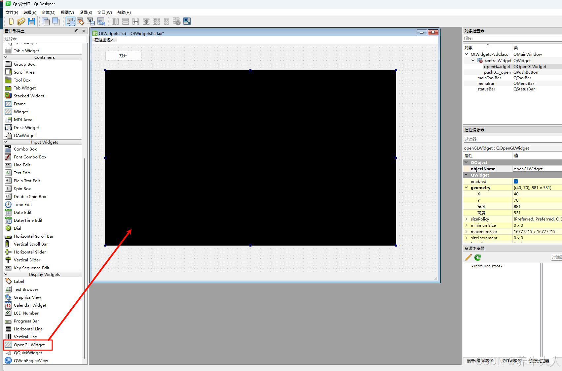Click the Adjust Size toolbar icon
562x371 pixels.
pos(187,21)
